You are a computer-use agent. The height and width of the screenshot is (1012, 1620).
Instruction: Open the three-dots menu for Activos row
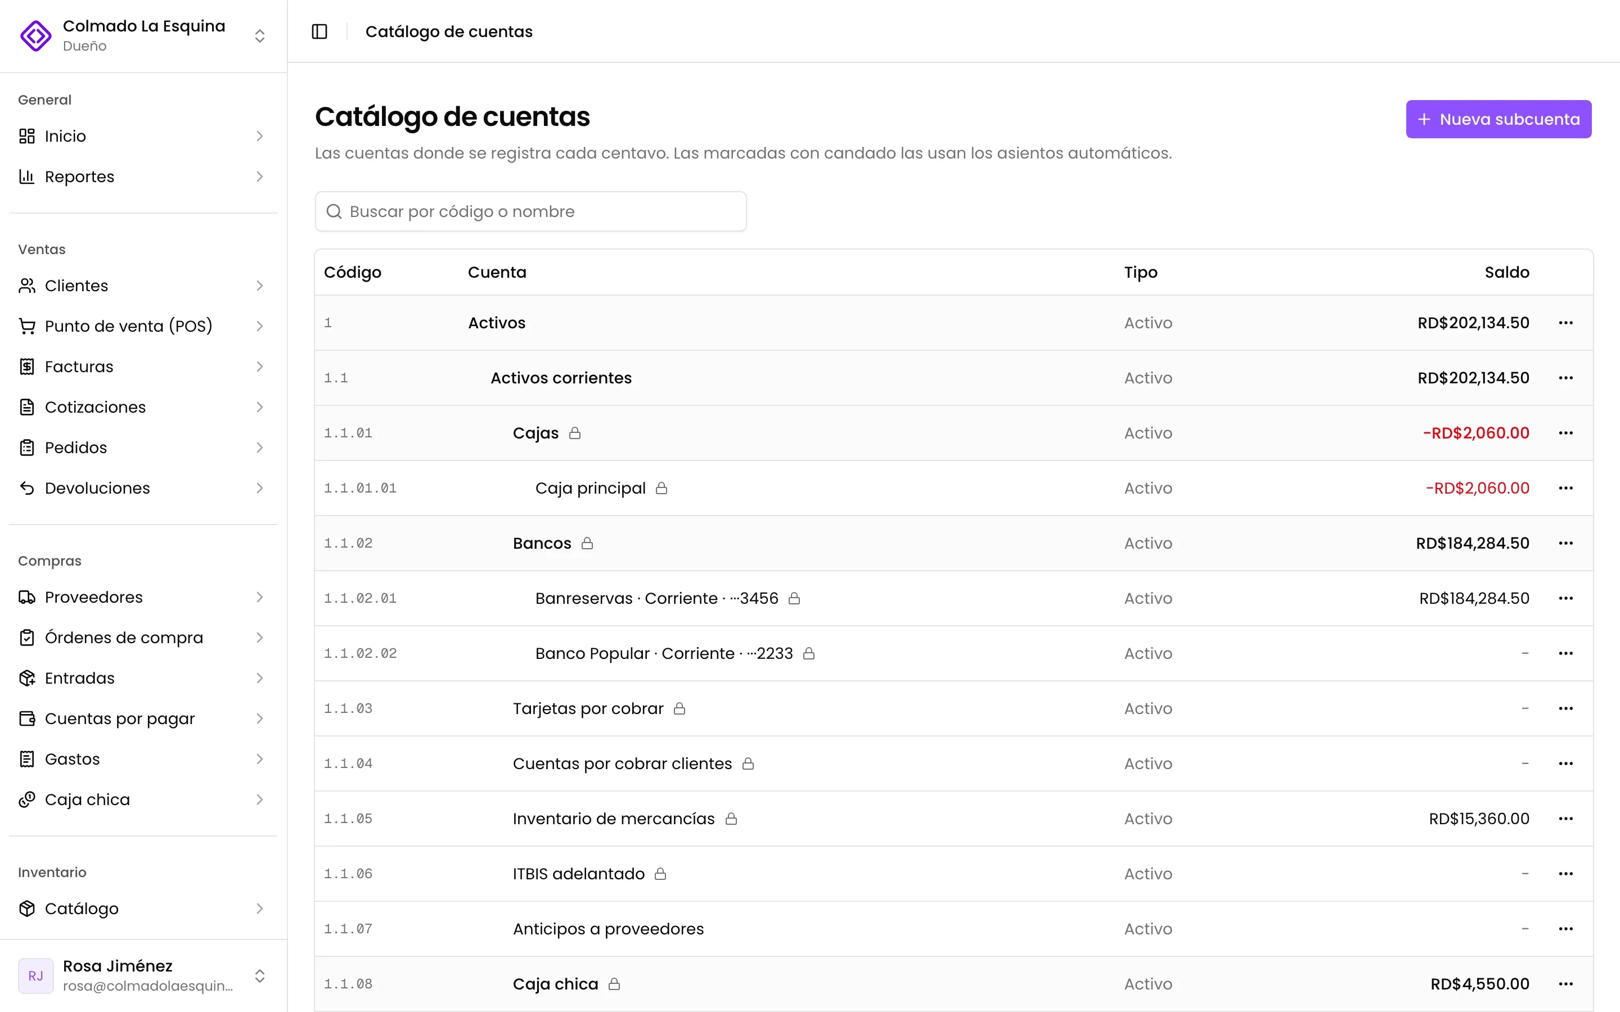(1565, 323)
